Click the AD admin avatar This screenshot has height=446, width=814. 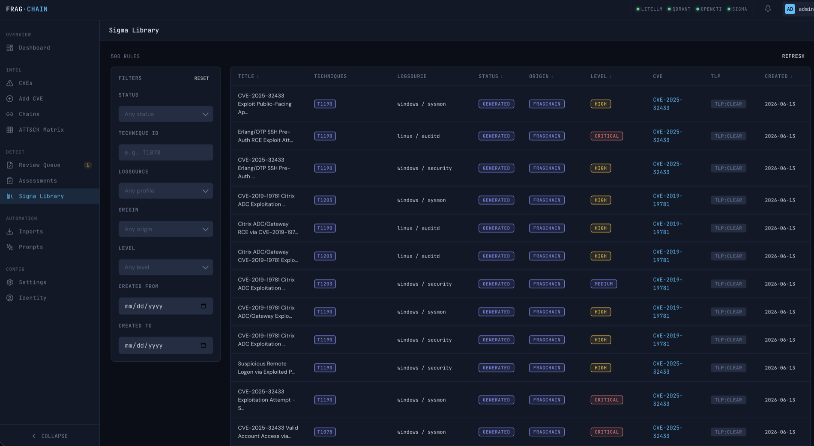click(x=790, y=9)
